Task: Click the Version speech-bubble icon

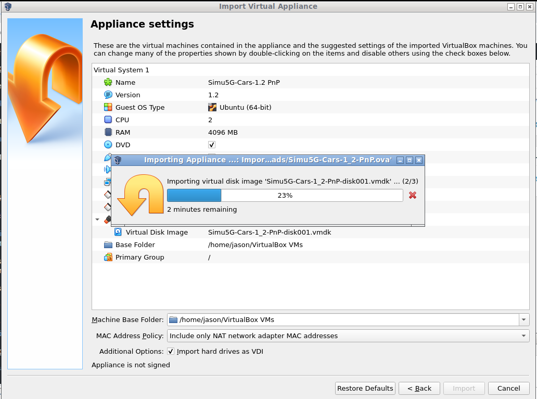Action: click(x=108, y=95)
